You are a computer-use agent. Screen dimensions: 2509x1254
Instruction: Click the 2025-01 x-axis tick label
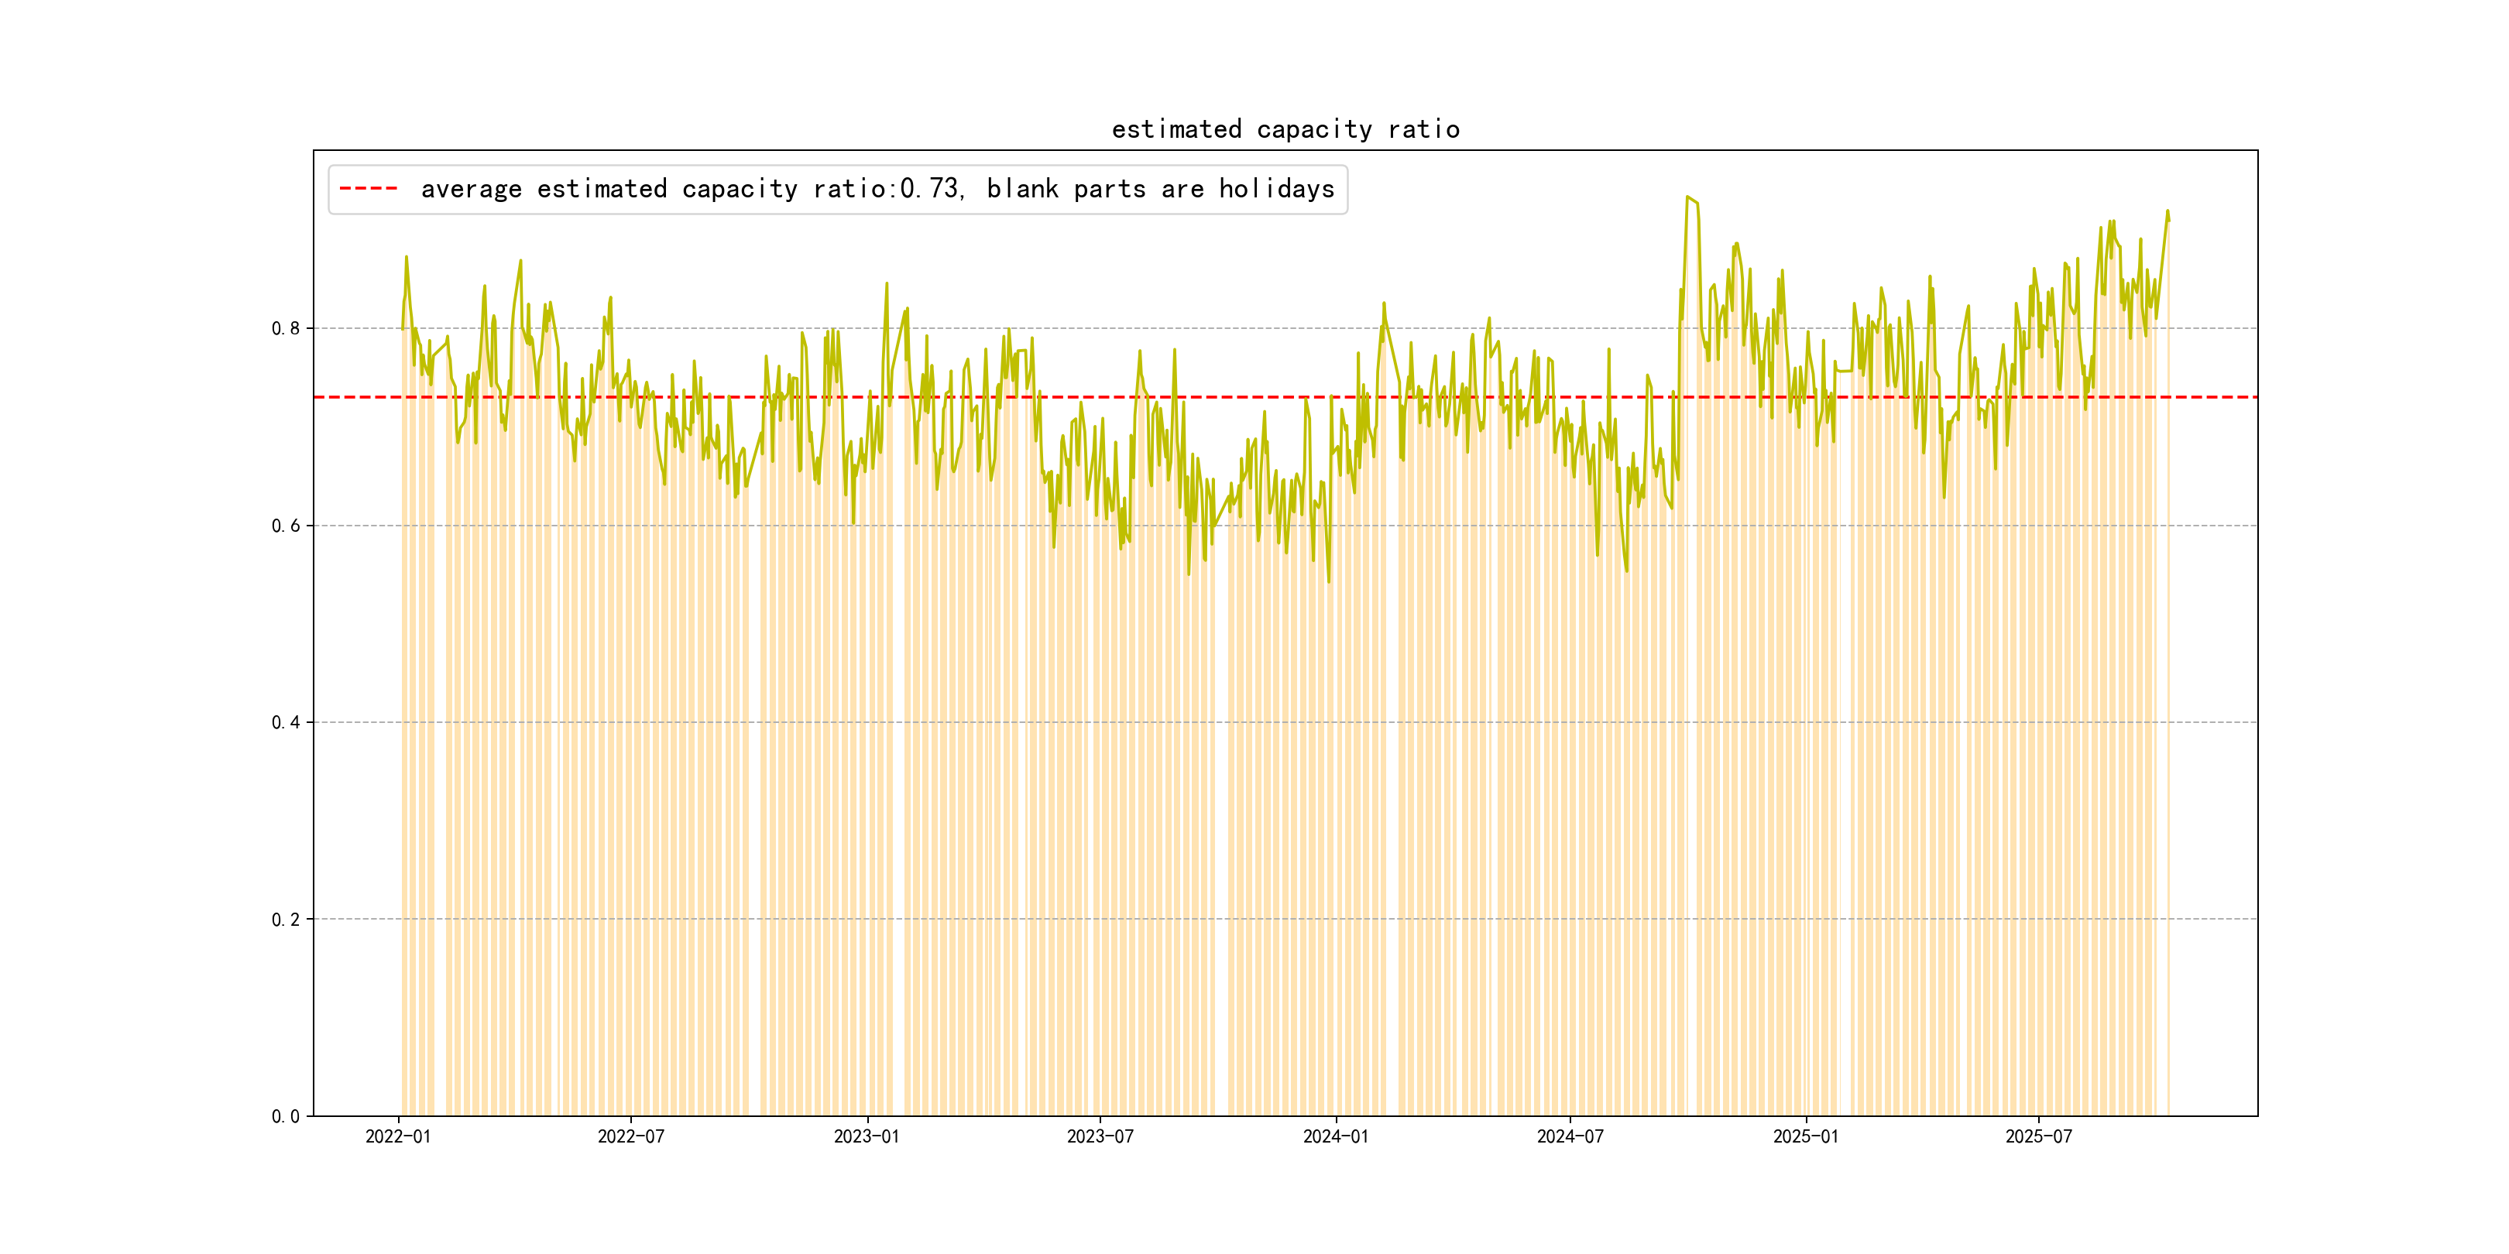click(x=1805, y=1136)
